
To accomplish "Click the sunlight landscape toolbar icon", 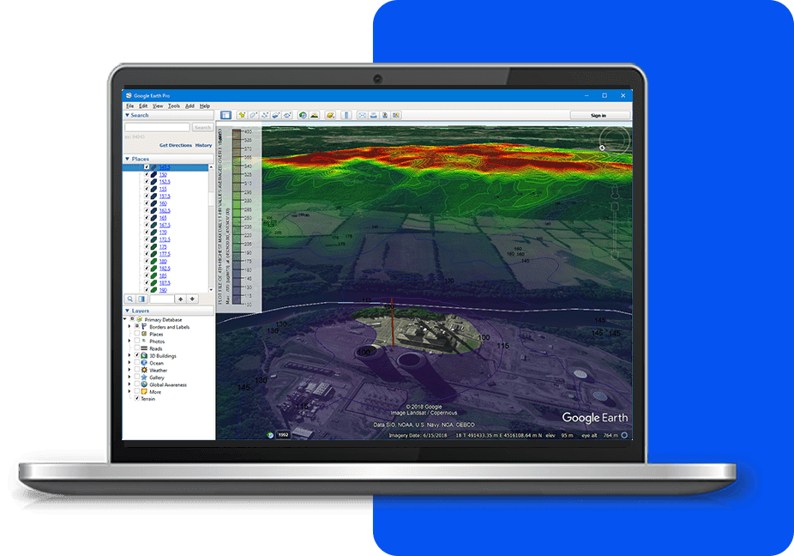I will (x=315, y=115).
